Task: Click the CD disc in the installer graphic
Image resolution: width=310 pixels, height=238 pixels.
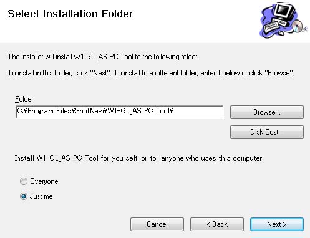Action: [298, 26]
